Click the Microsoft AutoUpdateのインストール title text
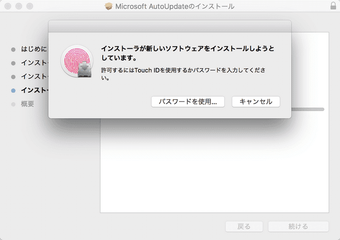Viewport: 340px width, 240px height. (x=175, y=6)
